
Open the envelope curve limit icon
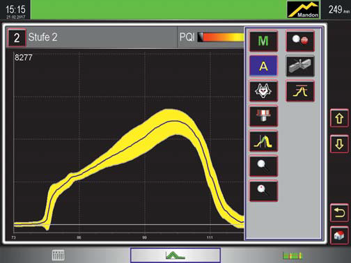point(300,91)
